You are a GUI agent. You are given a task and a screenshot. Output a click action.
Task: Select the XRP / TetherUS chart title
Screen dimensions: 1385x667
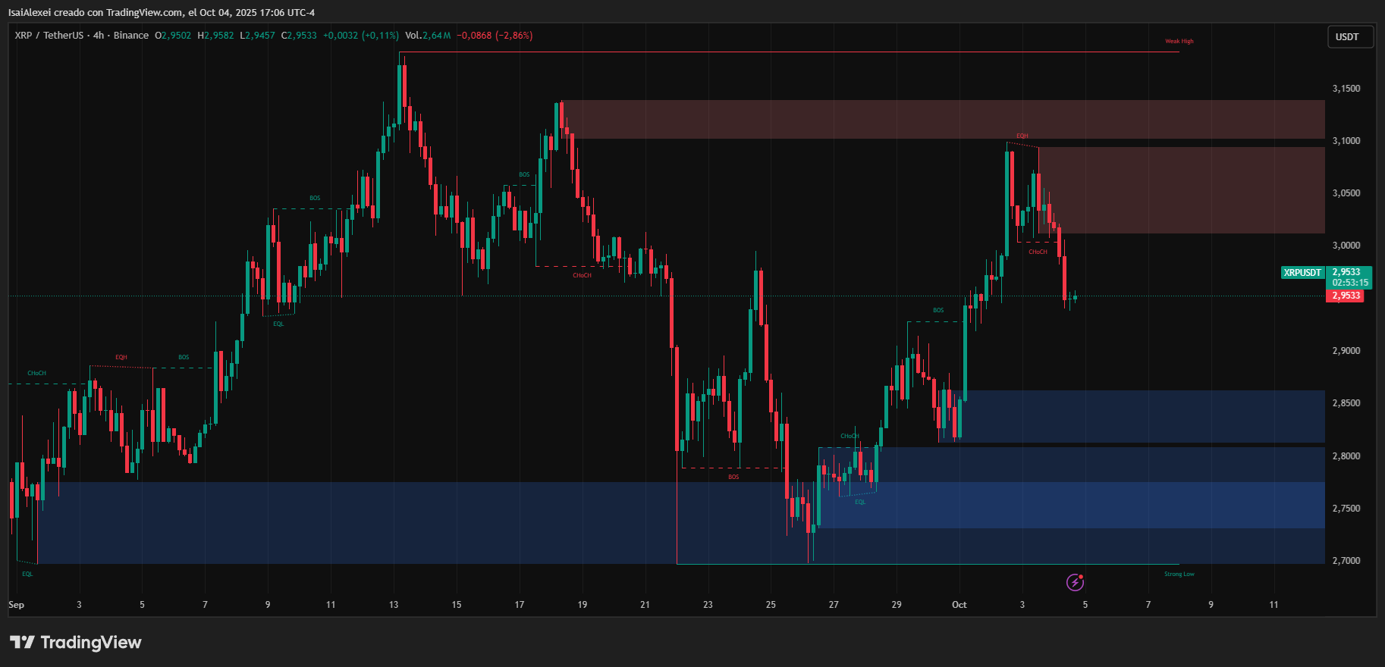coord(49,36)
